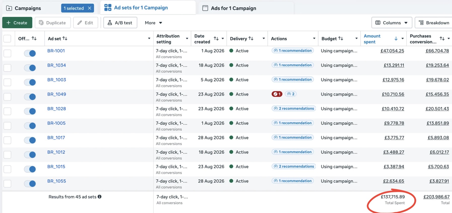Open the Actions column dropdown arrow
452x213 pixels.
click(314, 38)
